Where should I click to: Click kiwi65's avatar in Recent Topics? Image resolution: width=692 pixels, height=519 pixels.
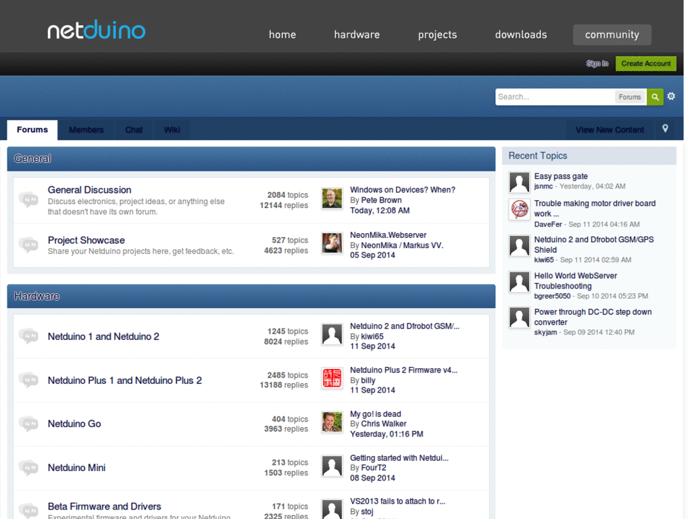pyautogui.click(x=519, y=245)
